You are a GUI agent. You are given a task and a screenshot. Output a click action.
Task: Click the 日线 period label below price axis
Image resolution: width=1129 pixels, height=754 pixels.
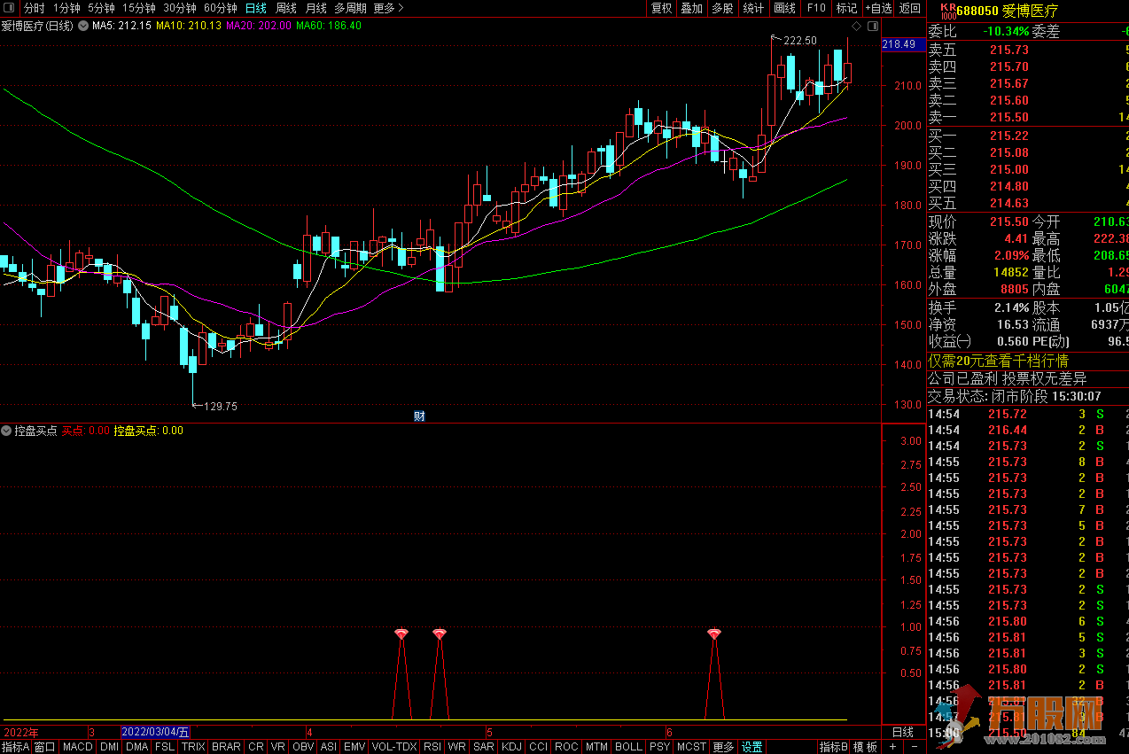pos(902,732)
